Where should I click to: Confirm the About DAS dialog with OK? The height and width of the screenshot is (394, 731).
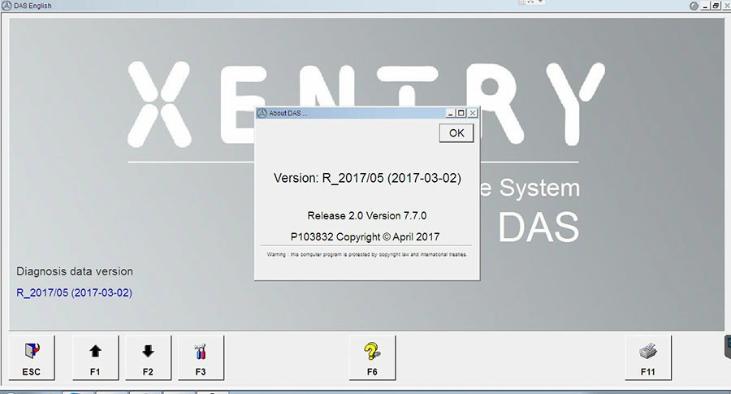click(x=456, y=133)
